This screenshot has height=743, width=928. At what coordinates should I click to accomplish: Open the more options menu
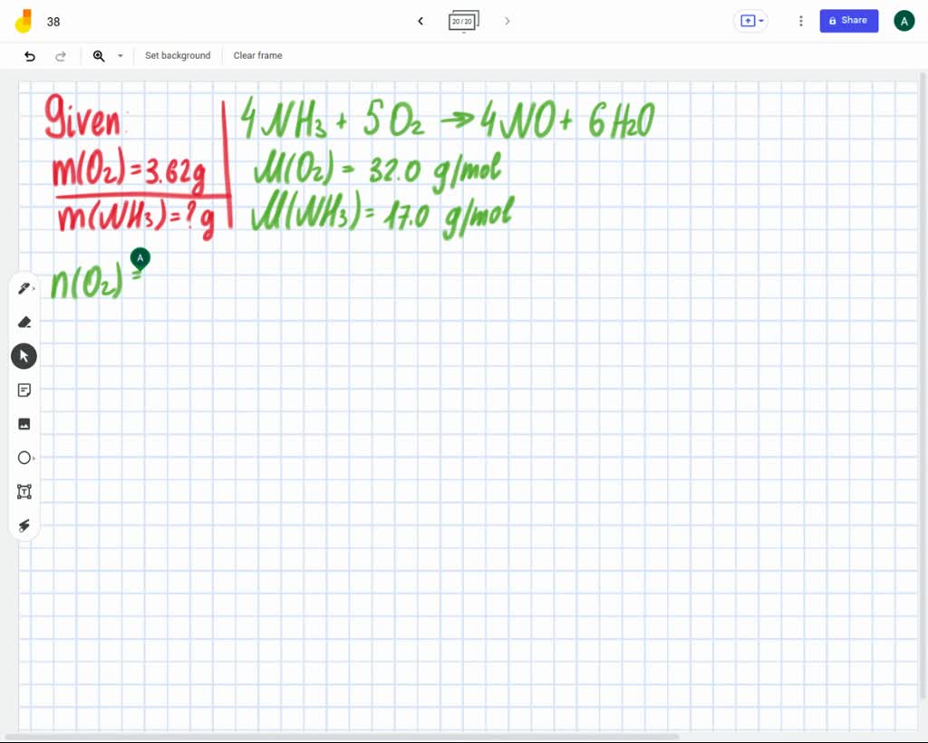[800, 21]
